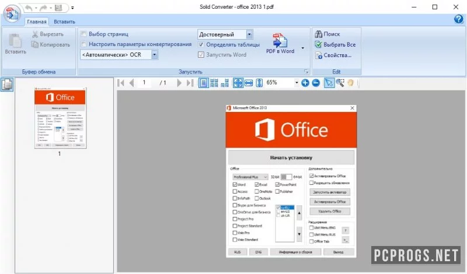Click the fit width zoom icon
The image size is (467, 274).
pos(249,83)
